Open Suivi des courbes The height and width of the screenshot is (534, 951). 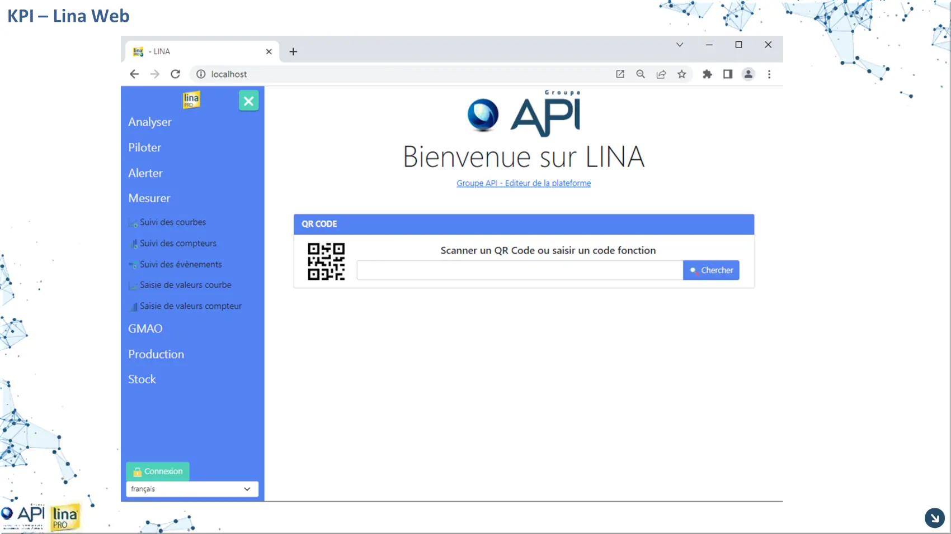click(x=173, y=222)
